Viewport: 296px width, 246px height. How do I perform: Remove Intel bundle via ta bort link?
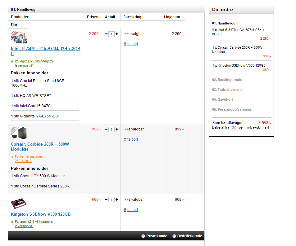coord(133,44)
